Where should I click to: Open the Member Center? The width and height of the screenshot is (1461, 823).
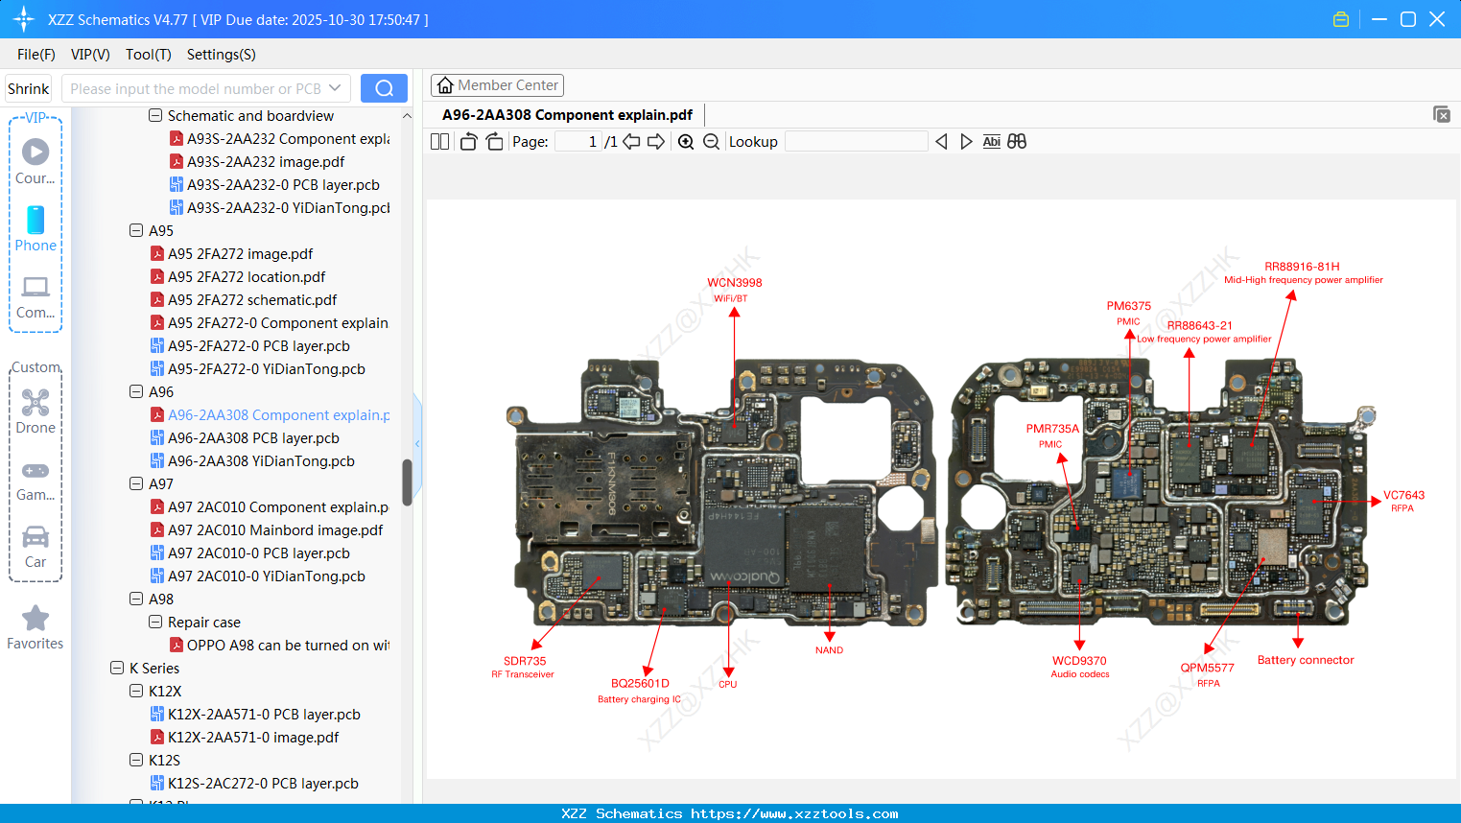pos(497,84)
